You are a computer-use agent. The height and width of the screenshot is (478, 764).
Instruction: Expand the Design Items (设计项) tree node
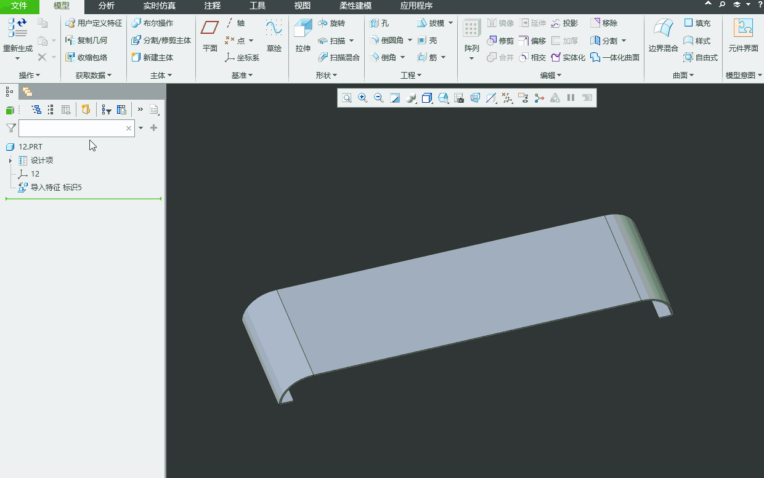10,161
